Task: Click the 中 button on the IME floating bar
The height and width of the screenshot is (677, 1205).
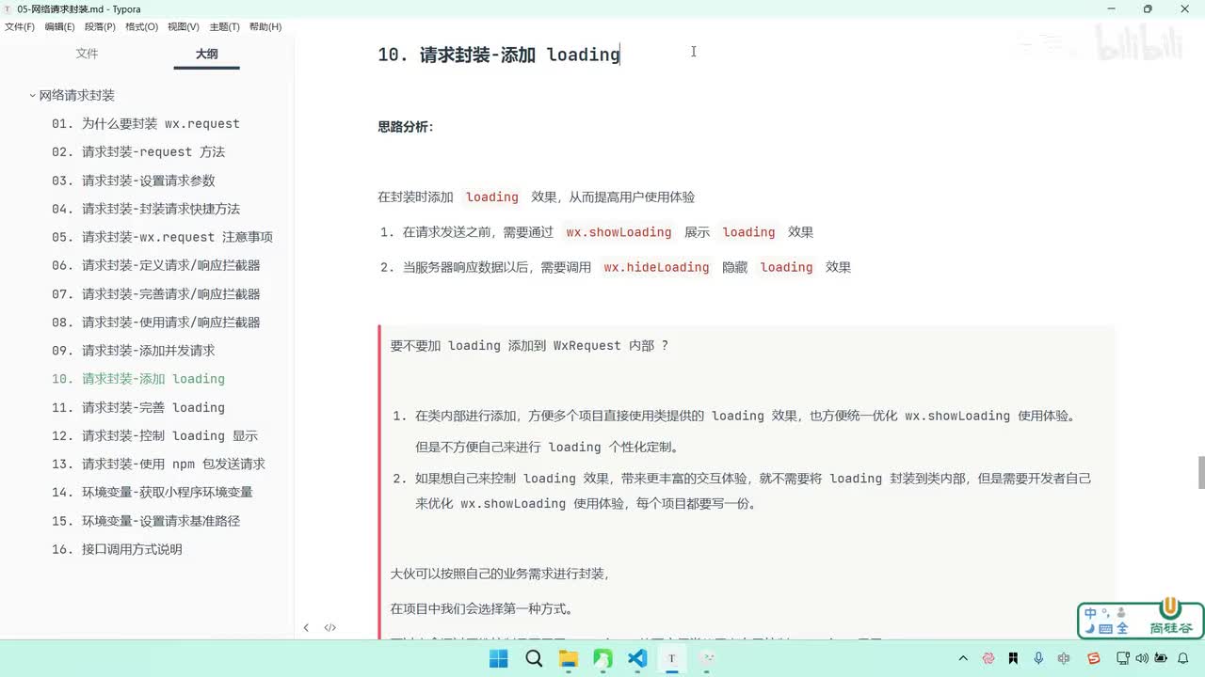Action: coord(1090,613)
